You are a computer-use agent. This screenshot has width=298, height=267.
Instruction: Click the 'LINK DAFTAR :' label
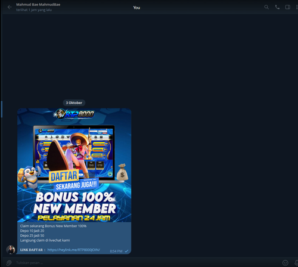(x=33, y=250)
